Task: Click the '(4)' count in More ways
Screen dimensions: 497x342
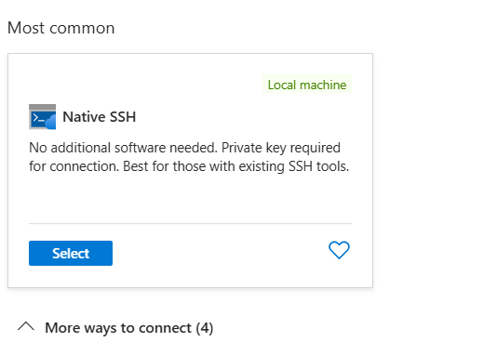Action: [x=205, y=328]
